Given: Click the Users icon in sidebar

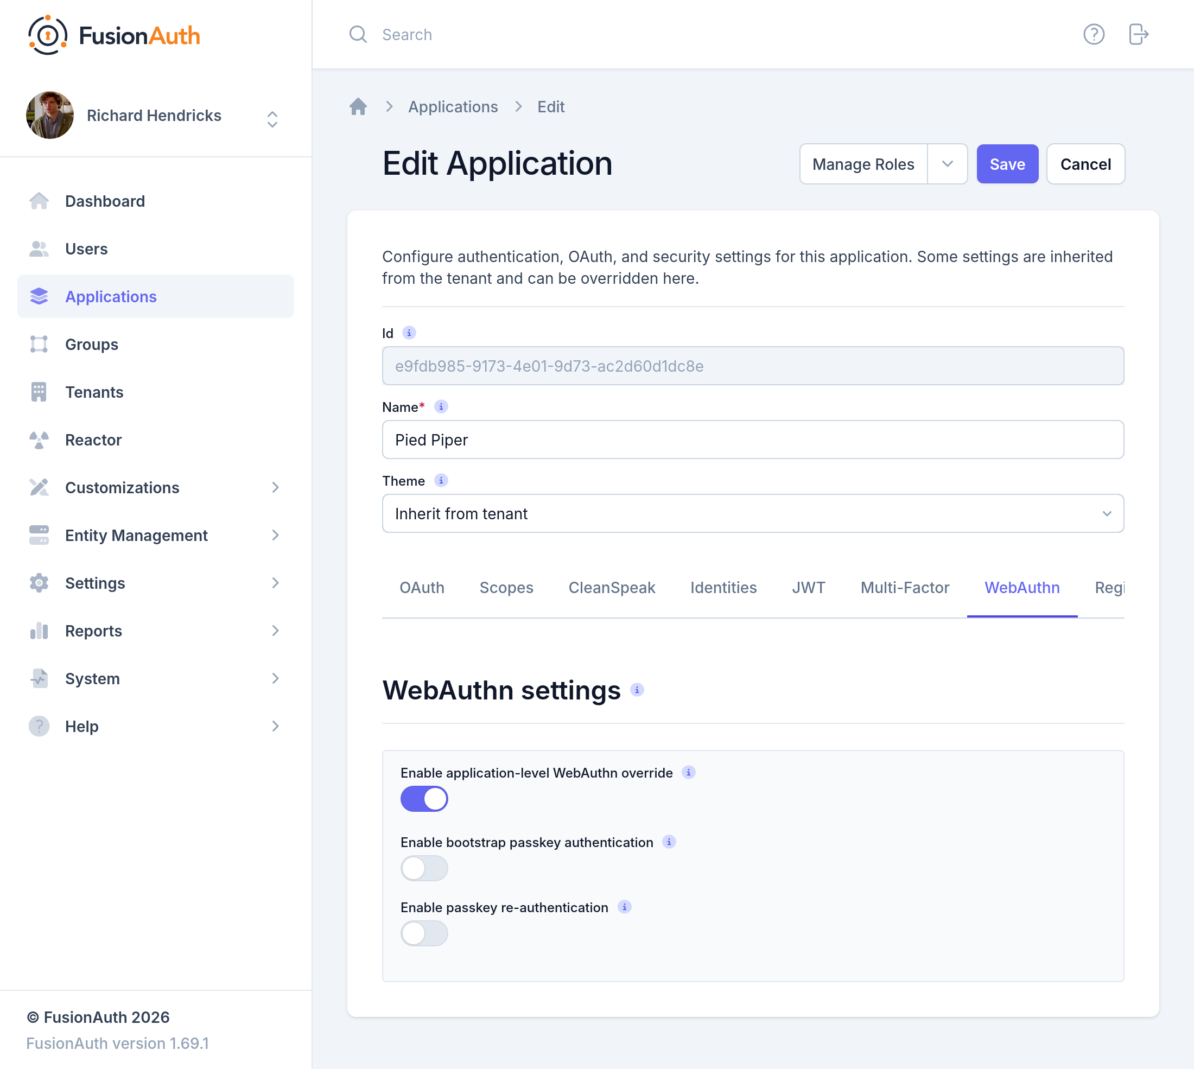Looking at the screenshot, I should [39, 249].
